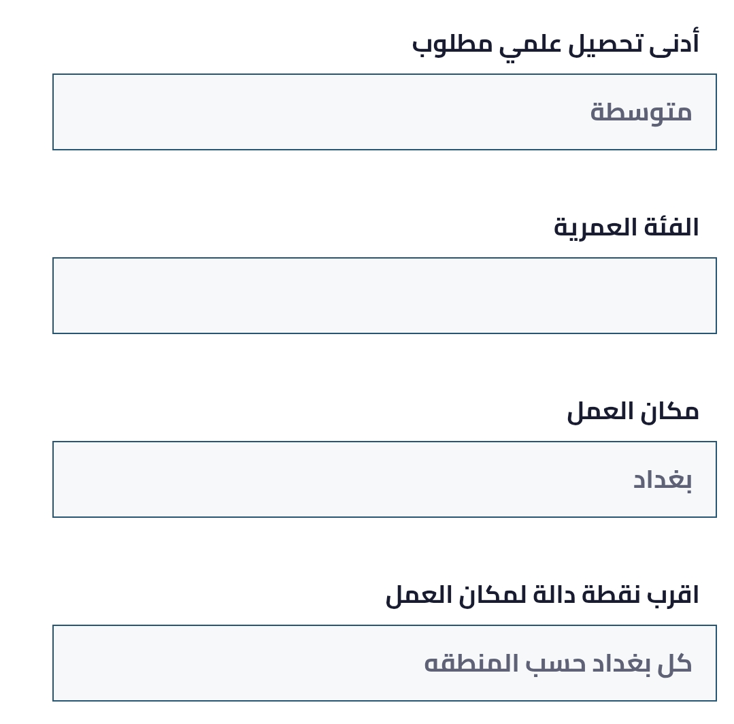
Task: Click the بغداد text value
Action: click(662, 480)
